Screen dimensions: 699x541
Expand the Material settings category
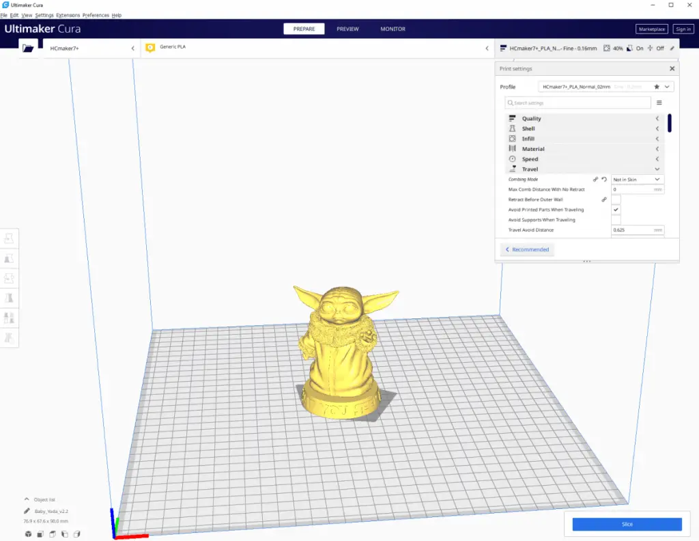(584, 149)
